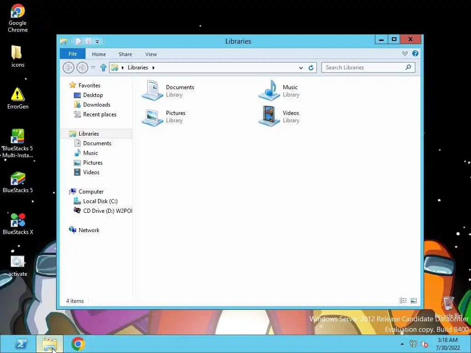Viewport: 471px width, 353px height.
Task: Select Favorites in the navigation pane
Action: point(85,85)
